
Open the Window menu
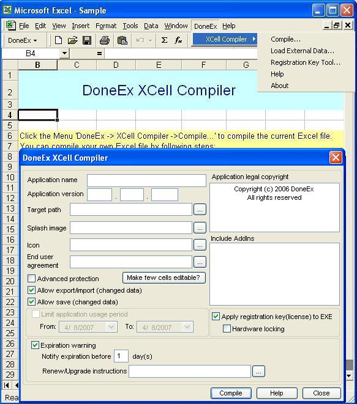(x=176, y=26)
